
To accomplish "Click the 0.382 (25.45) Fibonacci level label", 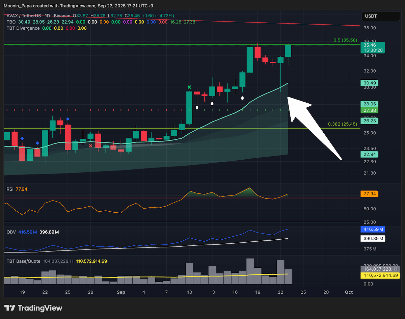I will click(343, 124).
